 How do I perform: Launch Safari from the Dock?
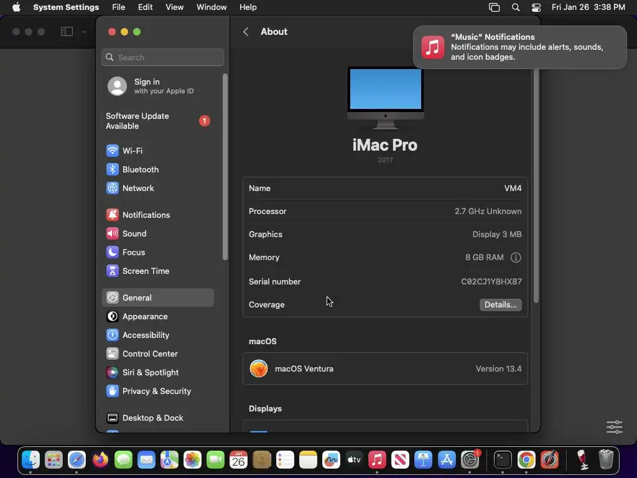tap(77, 460)
